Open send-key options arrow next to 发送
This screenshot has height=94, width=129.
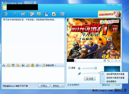[x=63, y=86]
